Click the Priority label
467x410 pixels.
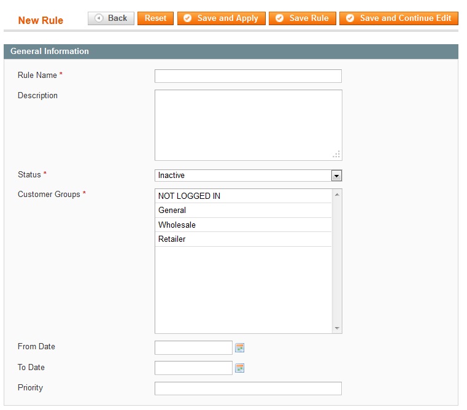point(31,388)
